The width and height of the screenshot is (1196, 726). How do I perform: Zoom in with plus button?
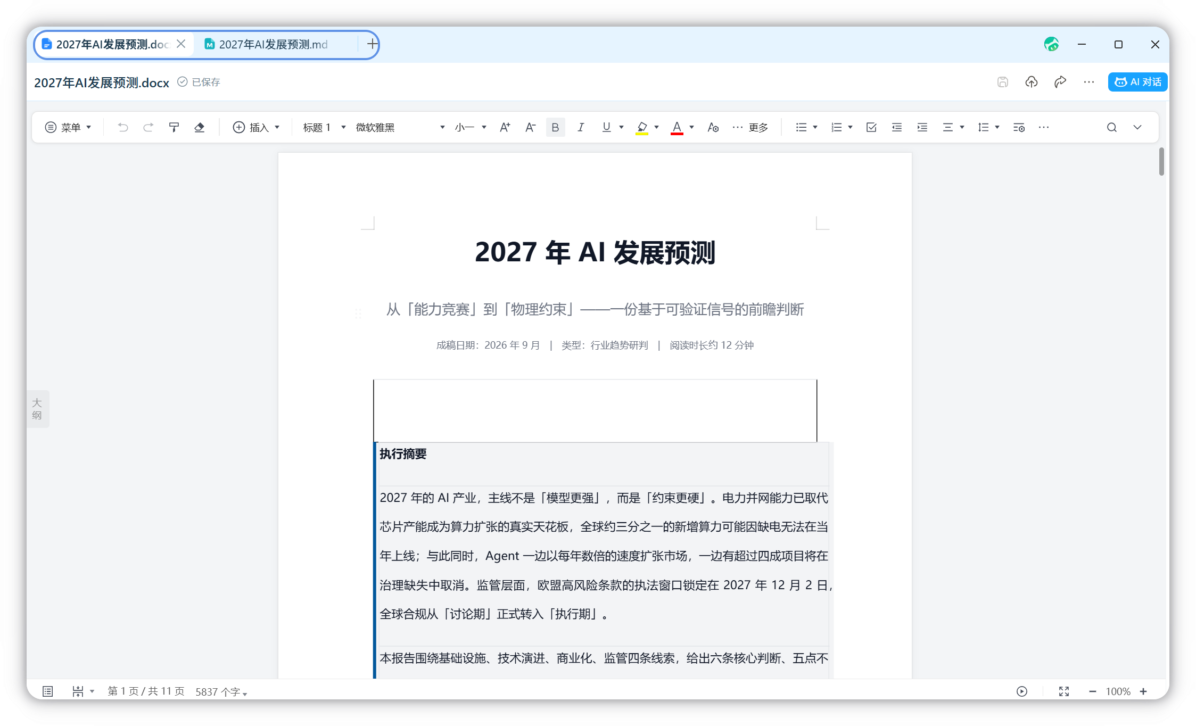click(x=1143, y=691)
